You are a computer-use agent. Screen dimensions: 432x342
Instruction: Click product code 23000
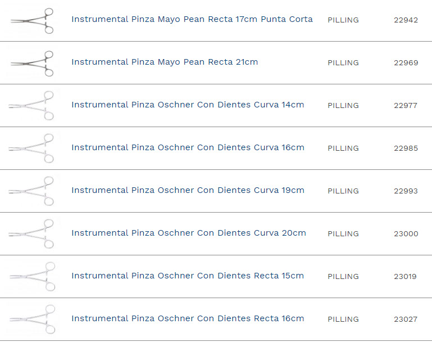[x=406, y=234]
